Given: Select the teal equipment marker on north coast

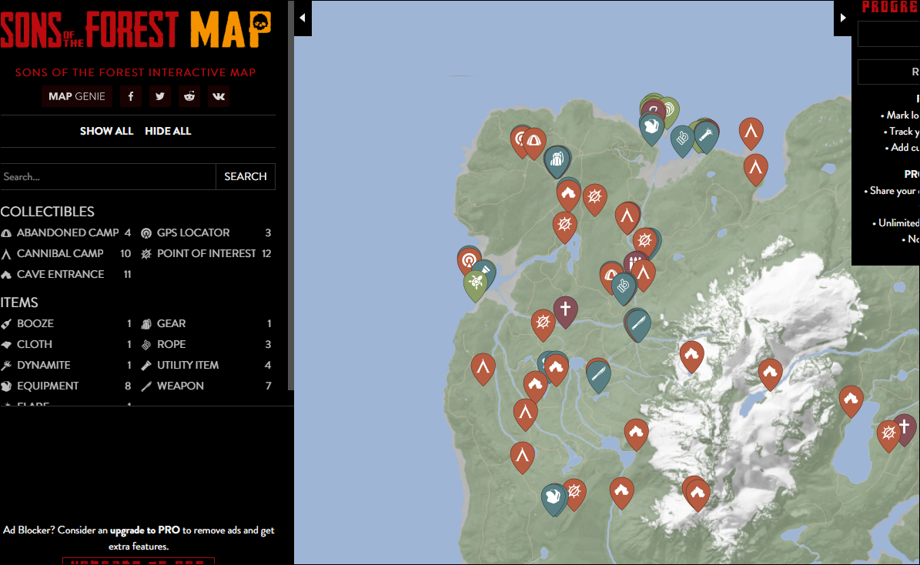Looking at the screenshot, I should pos(651,128).
